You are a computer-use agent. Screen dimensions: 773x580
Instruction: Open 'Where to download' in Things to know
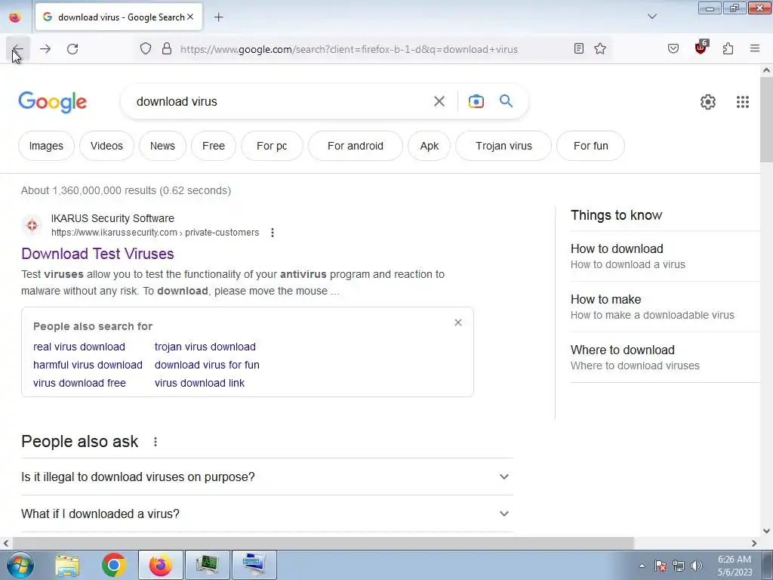665,357
